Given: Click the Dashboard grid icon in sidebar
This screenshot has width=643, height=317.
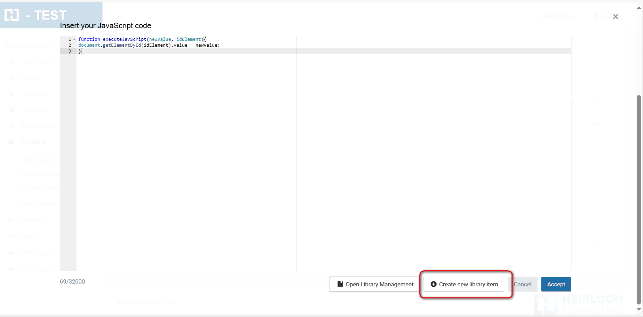Looking at the screenshot, I should tap(11, 62).
